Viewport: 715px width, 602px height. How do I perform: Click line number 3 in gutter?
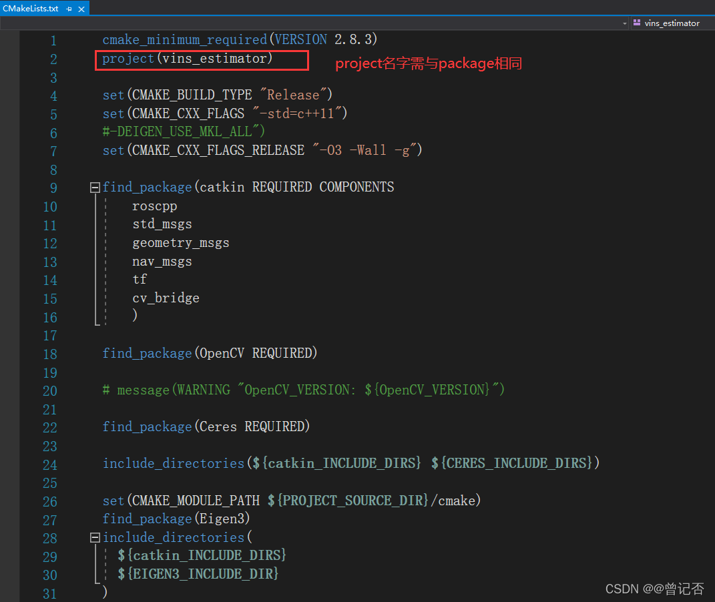pyautogui.click(x=53, y=78)
